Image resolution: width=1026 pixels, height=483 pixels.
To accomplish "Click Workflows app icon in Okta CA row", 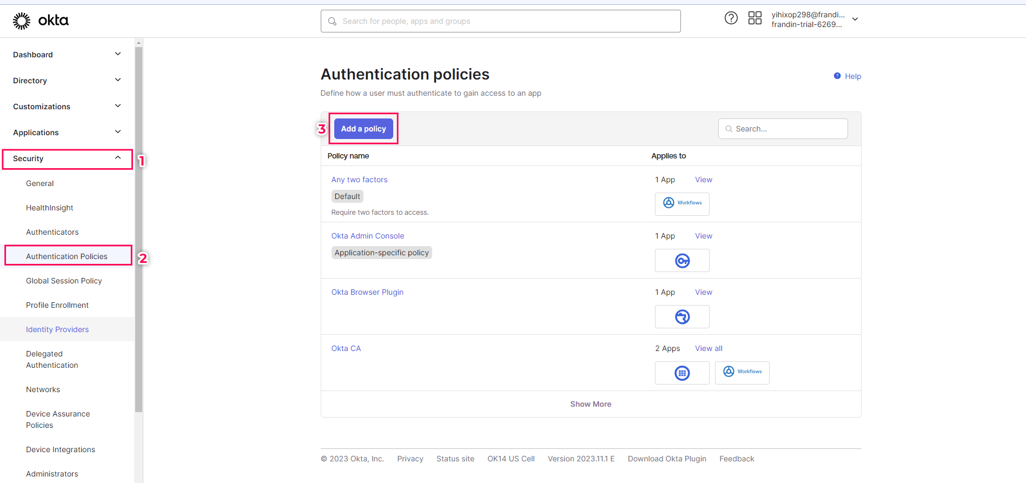I will 742,372.
